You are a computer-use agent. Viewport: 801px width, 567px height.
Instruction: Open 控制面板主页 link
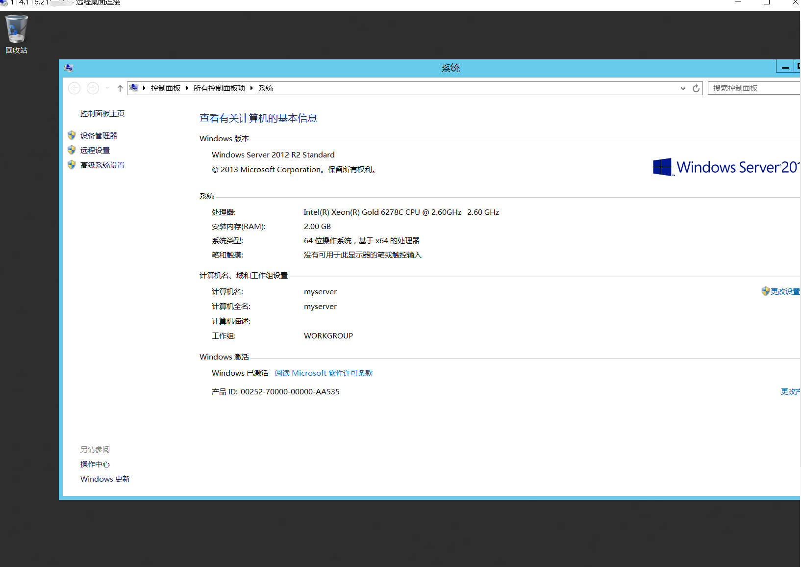tap(102, 114)
